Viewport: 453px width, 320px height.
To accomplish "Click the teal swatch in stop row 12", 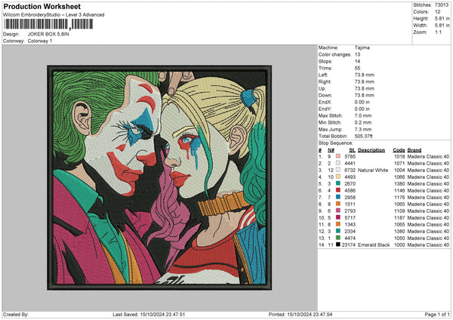I will (x=337, y=231).
